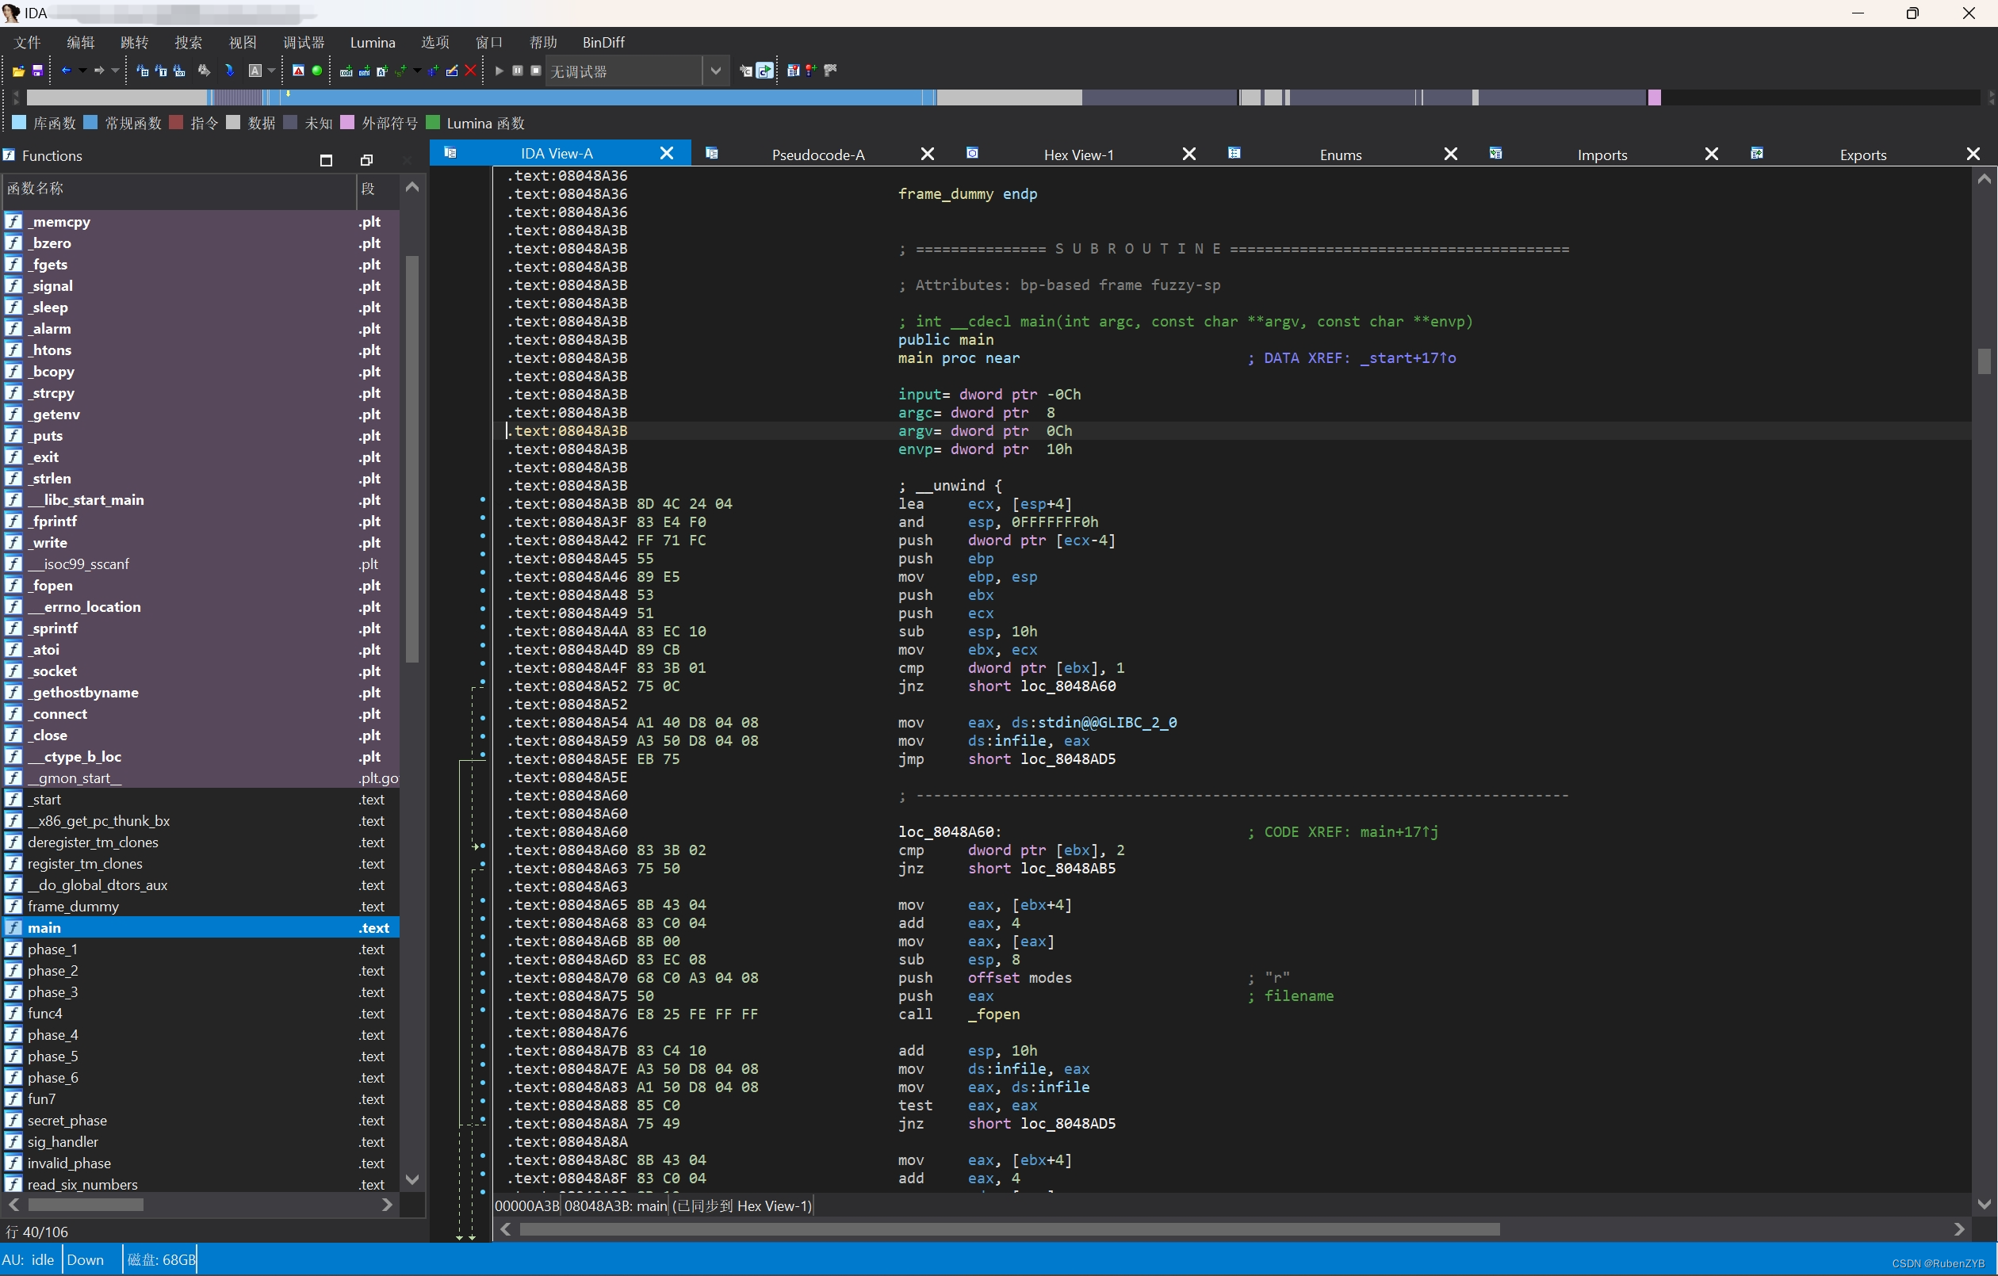Switch to the Pseudocode-A tab
Screen dimensions: 1998x1276
(817, 155)
